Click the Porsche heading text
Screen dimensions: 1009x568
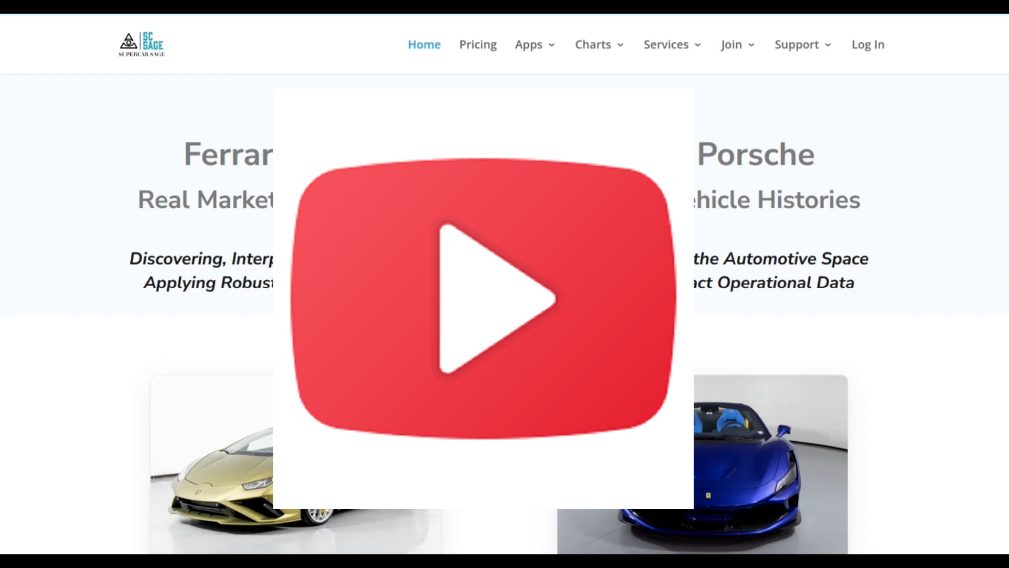tap(756, 154)
